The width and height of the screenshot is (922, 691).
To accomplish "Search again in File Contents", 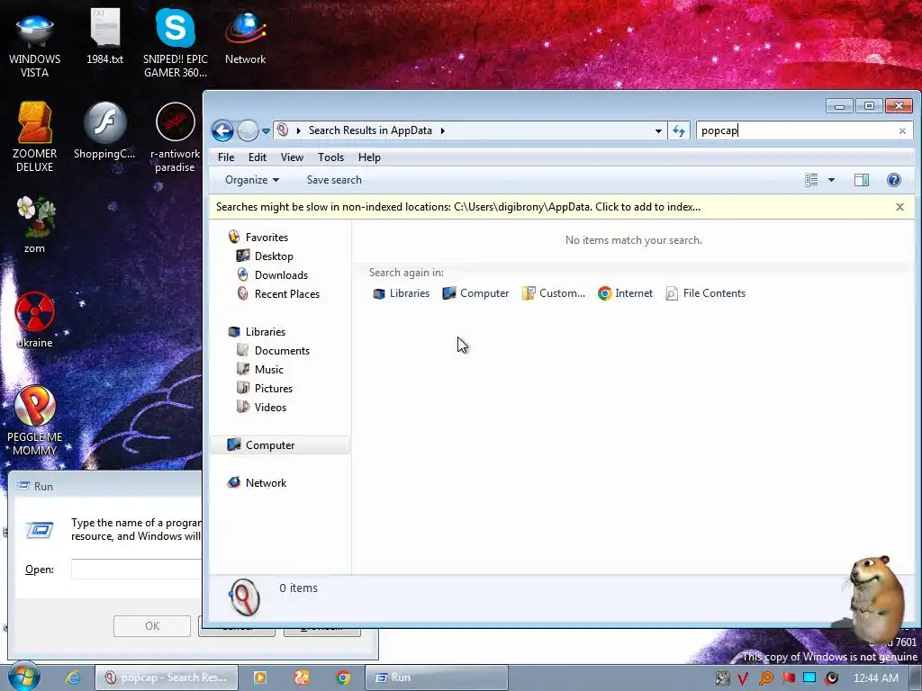I will click(x=705, y=293).
